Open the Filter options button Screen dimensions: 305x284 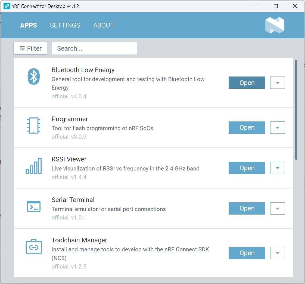30,48
